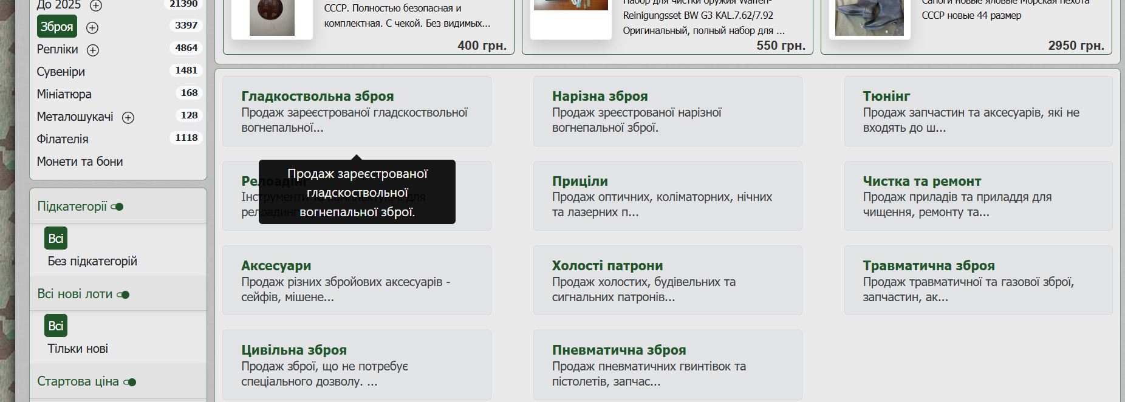Image resolution: width=1125 pixels, height=402 pixels.
Task: Expand the Репліки category plus icon
Action: click(x=93, y=50)
